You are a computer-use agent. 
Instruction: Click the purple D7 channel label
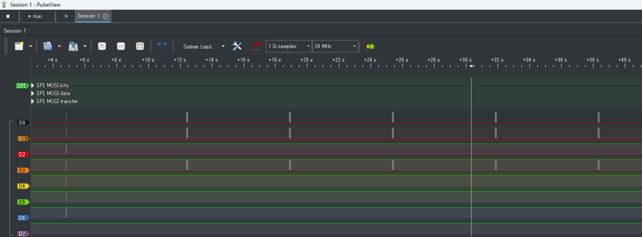pyautogui.click(x=23, y=233)
